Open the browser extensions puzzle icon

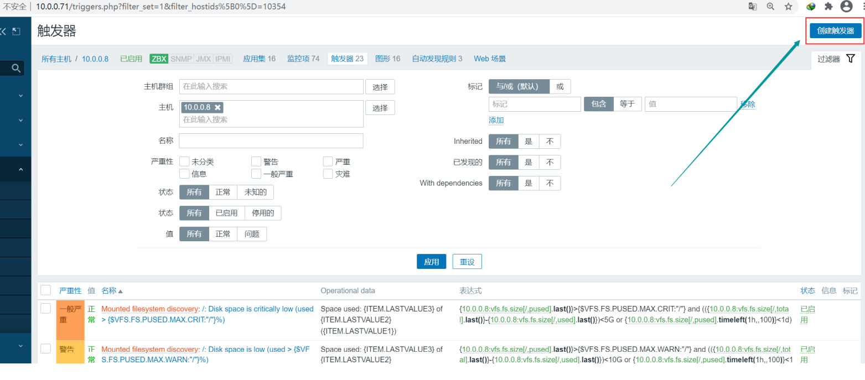pyautogui.click(x=828, y=7)
